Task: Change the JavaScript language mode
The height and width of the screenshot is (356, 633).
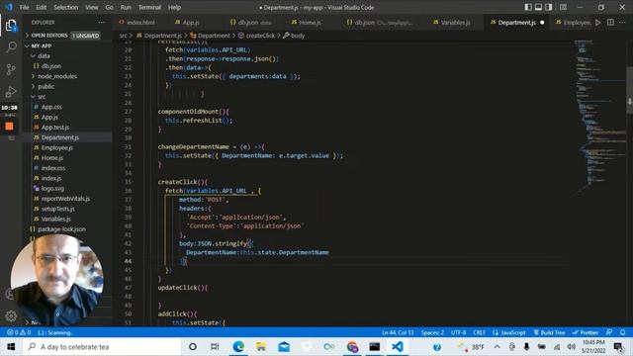Action: (509, 332)
